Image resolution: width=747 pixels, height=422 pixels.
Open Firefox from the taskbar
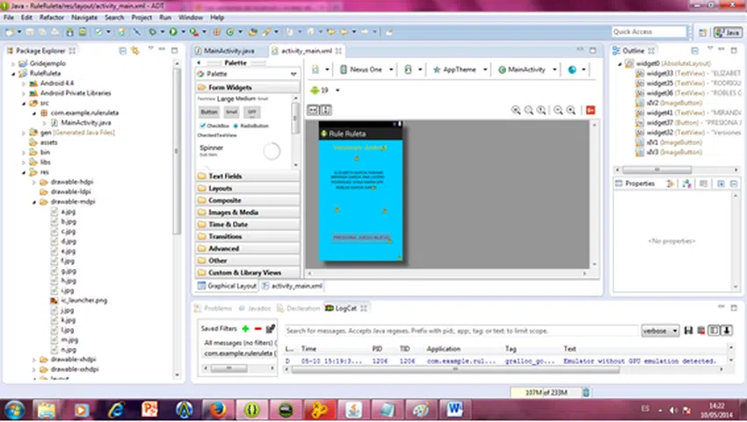point(217,410)
